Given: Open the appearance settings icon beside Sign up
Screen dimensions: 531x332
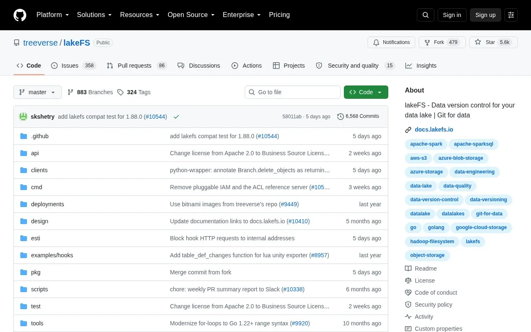Looking at the screenshot, I should pyautogui.click(x=511, y=15).
